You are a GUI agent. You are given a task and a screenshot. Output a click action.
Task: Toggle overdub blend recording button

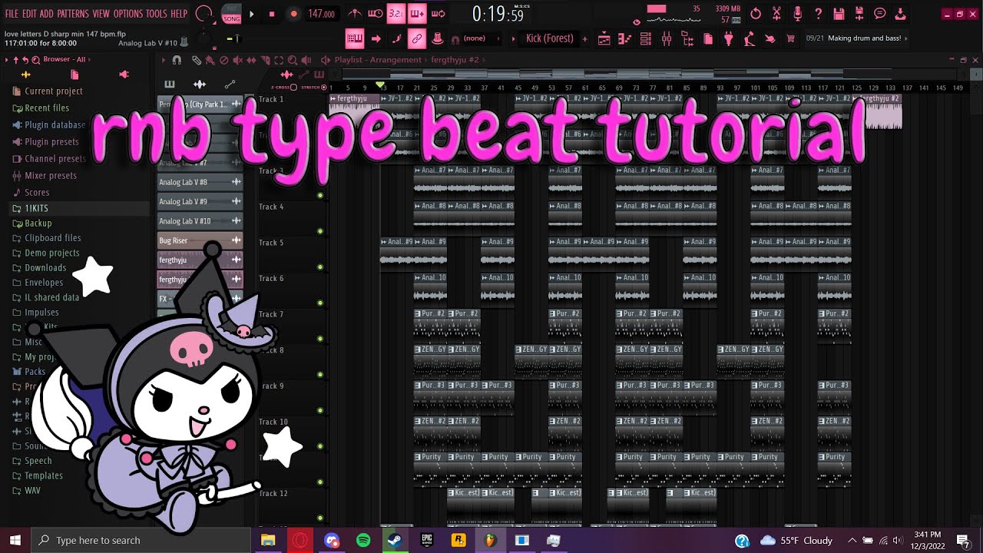(x=417, y=14)
